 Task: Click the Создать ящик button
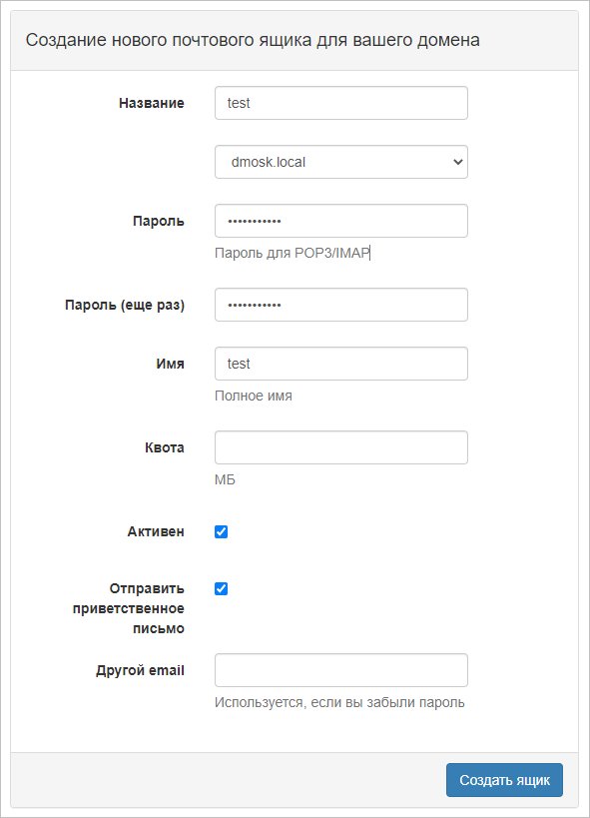point(504,780)
